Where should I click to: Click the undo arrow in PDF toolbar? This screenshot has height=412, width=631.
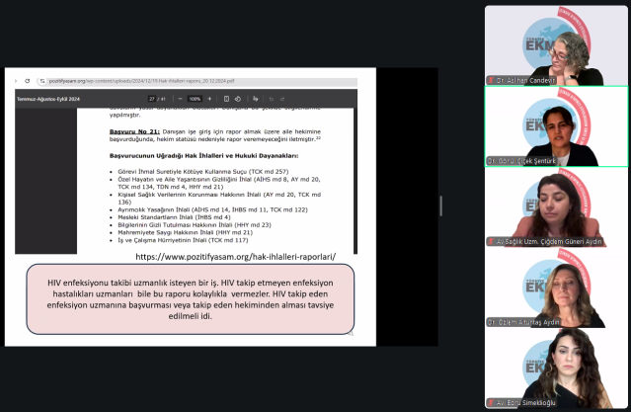(x=271, y=99)
